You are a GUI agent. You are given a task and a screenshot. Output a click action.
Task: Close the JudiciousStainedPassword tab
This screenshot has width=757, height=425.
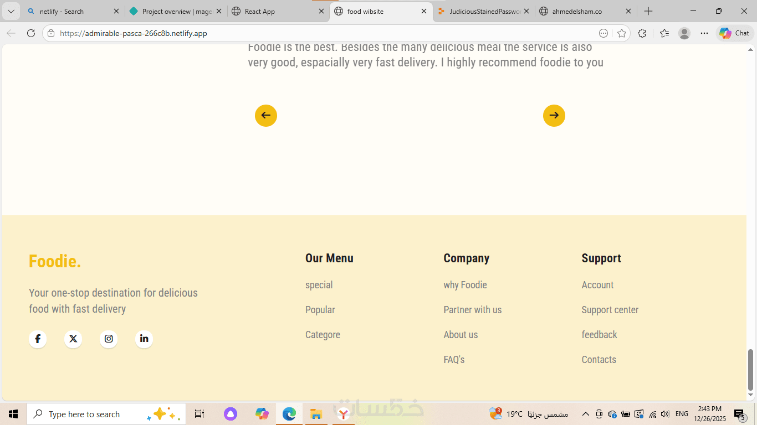click(x=526, y=11)
